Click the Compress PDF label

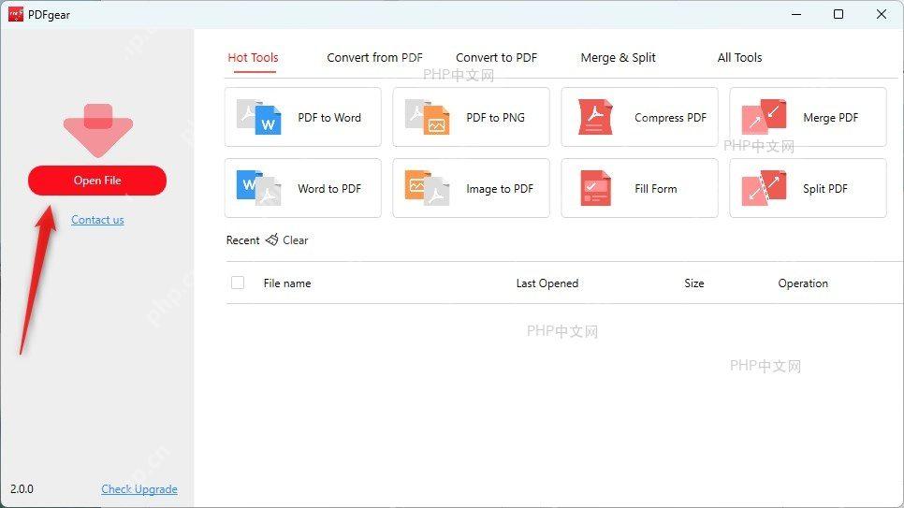[670, 118]
